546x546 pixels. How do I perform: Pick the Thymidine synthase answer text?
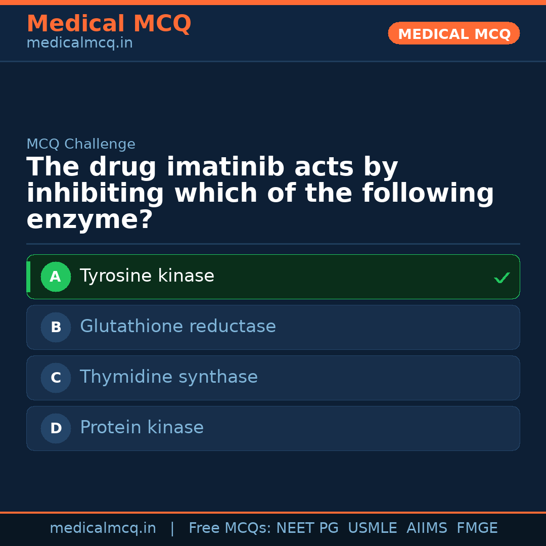pos(168,377)
